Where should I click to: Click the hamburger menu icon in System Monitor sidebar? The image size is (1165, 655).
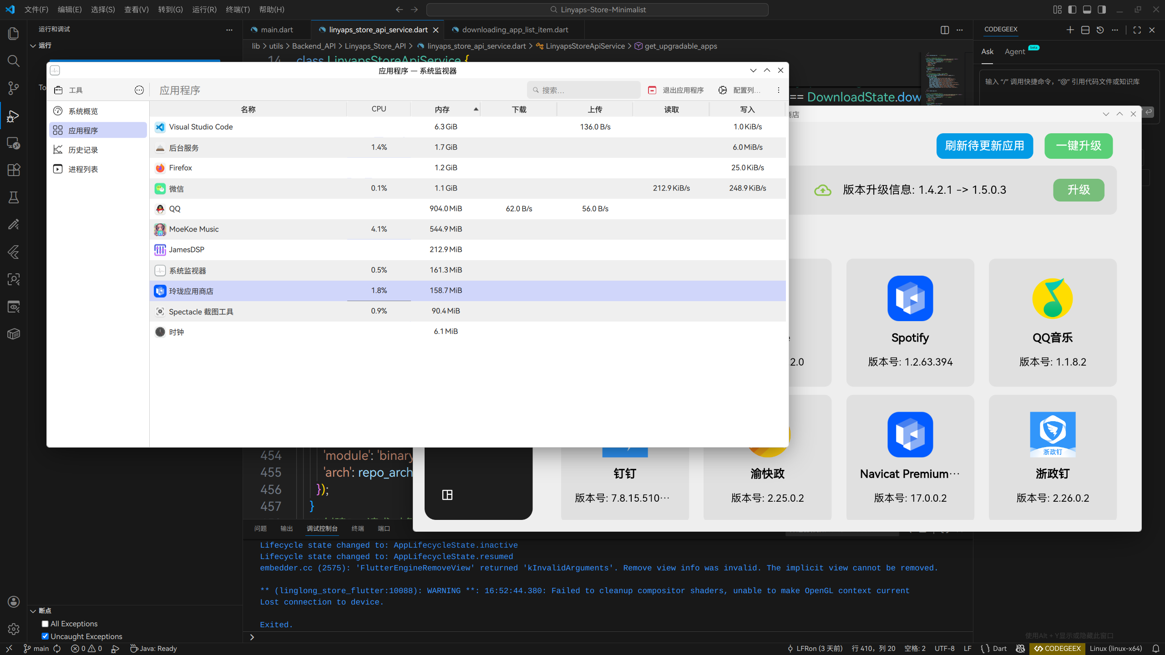coord(139,90)
